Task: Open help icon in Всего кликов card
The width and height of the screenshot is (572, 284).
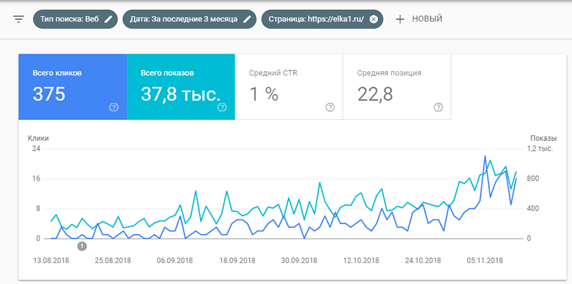Action: [x=114, y=107]
